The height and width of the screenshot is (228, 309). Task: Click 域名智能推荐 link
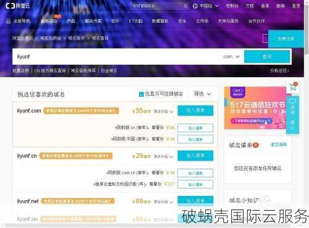tap(83, 70)
